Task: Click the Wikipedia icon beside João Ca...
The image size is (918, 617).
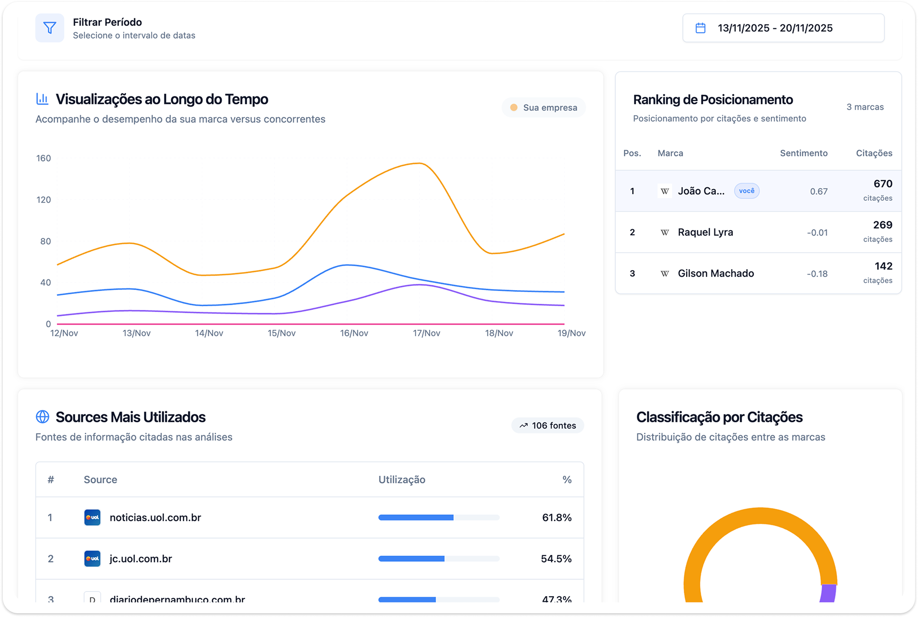Action: [664, 191]
